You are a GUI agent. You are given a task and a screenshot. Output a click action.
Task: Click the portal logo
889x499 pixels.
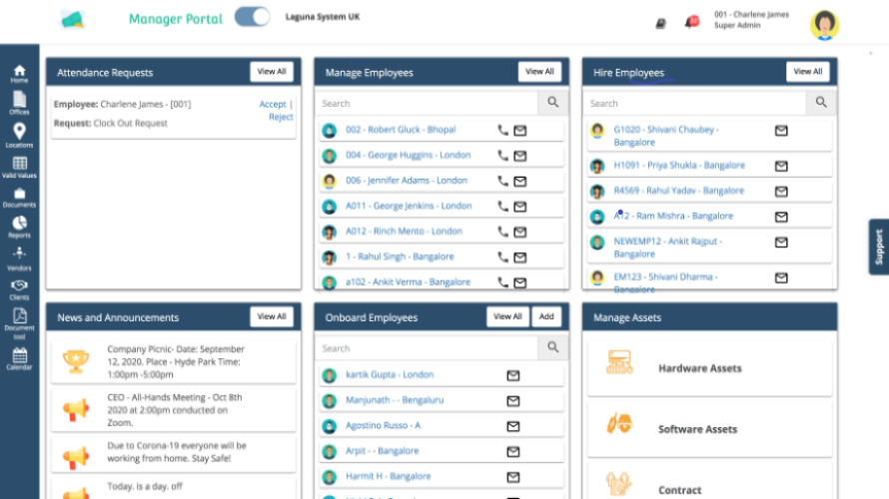coord(73,19)
